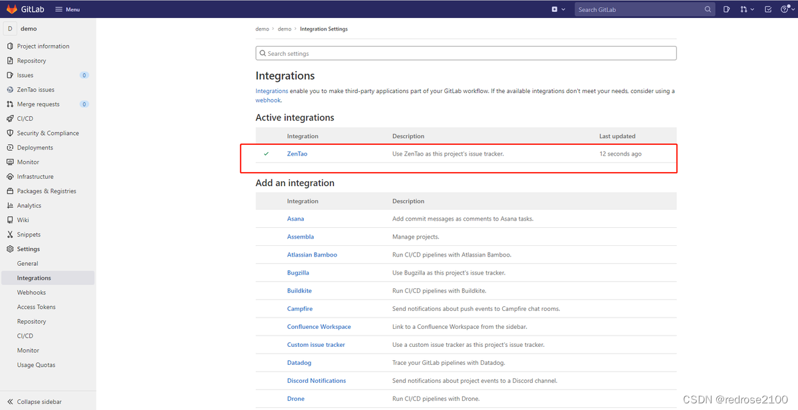Image resolution: width=798 pixels, height=410 pixels.
Task: Collapse the sidebar with double-chevron icon
Action: (x=10, y=402)
